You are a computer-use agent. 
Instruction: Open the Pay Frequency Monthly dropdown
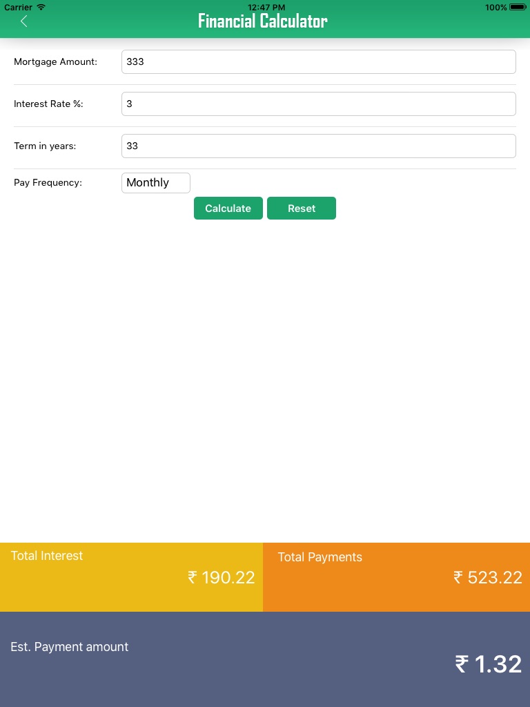pos(156,183)
